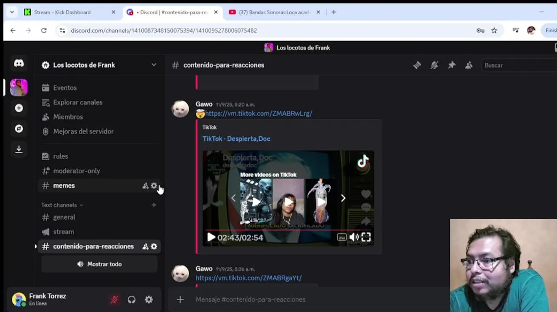
Task: View site information icon in address bar
Action: pyautogui.click(x=62, y=30)
